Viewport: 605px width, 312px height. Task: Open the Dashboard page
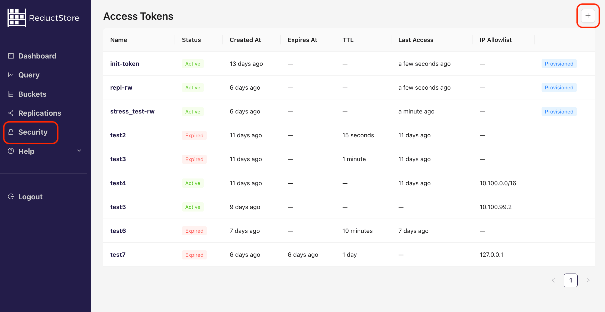coord(37,56)
